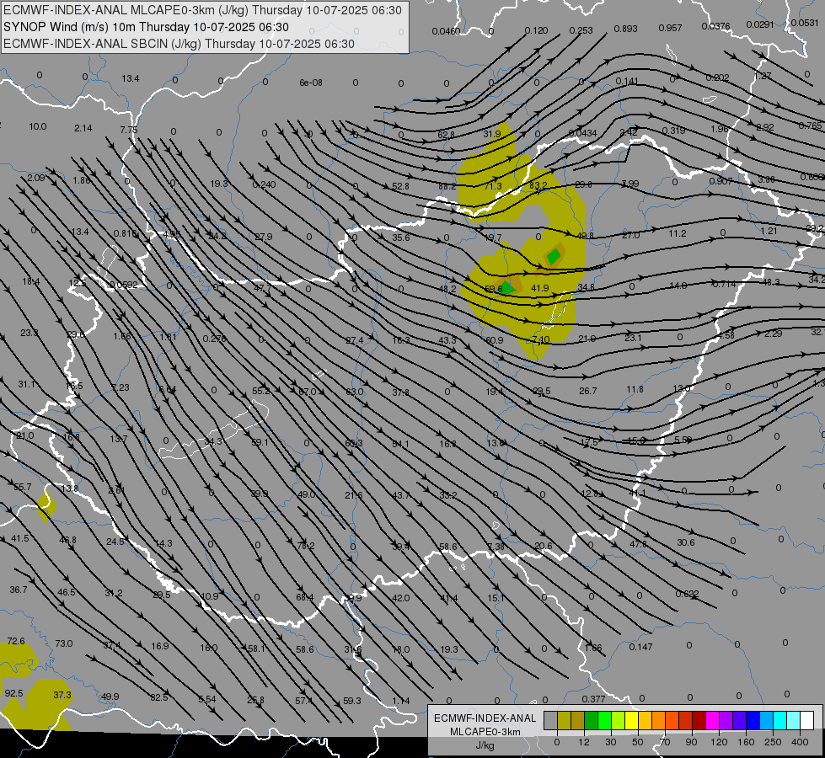This screenshot has width=825, height=758.
Task: Click the gray swatch in the MLCAPE legend
Action: tap(550, 721)
